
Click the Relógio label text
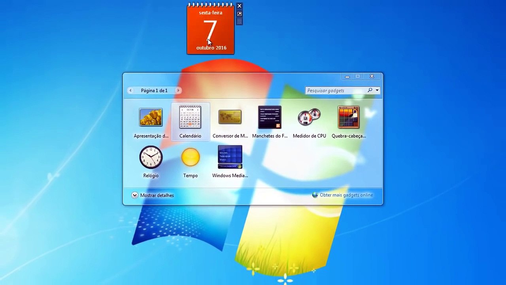click(151, 175)
